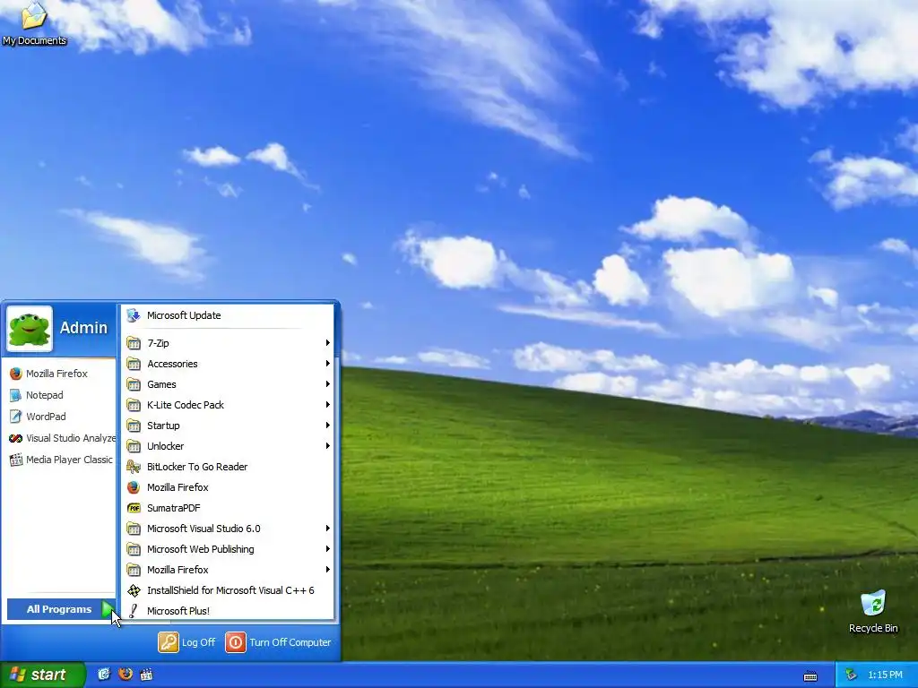918x688 pixels.
Task: Click the Admin frog user picture
Action: pos(30,329)
